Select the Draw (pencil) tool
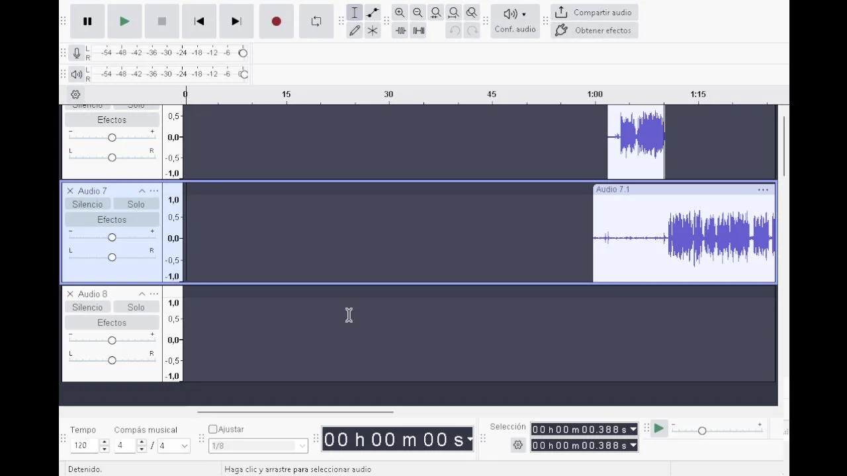Screen dimensions: 847x476 point(355,30)
